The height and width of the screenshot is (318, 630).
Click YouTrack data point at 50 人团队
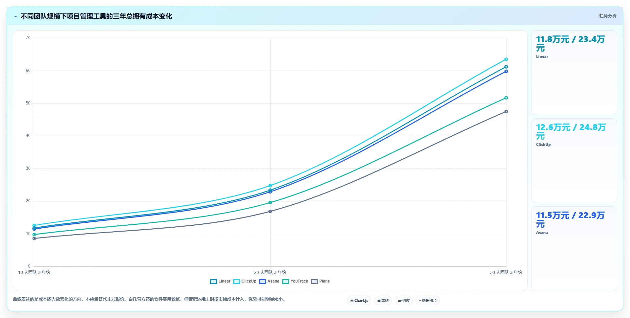pyautogui.click(x=506, y=98)
